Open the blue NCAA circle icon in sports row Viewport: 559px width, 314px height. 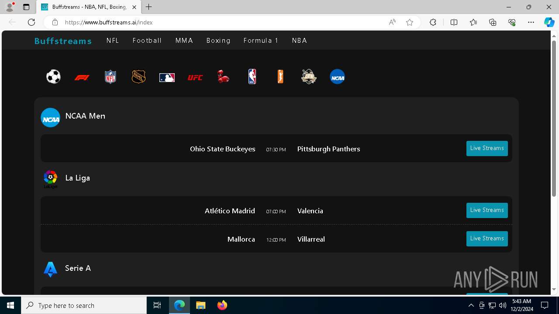tap(337, 77)
